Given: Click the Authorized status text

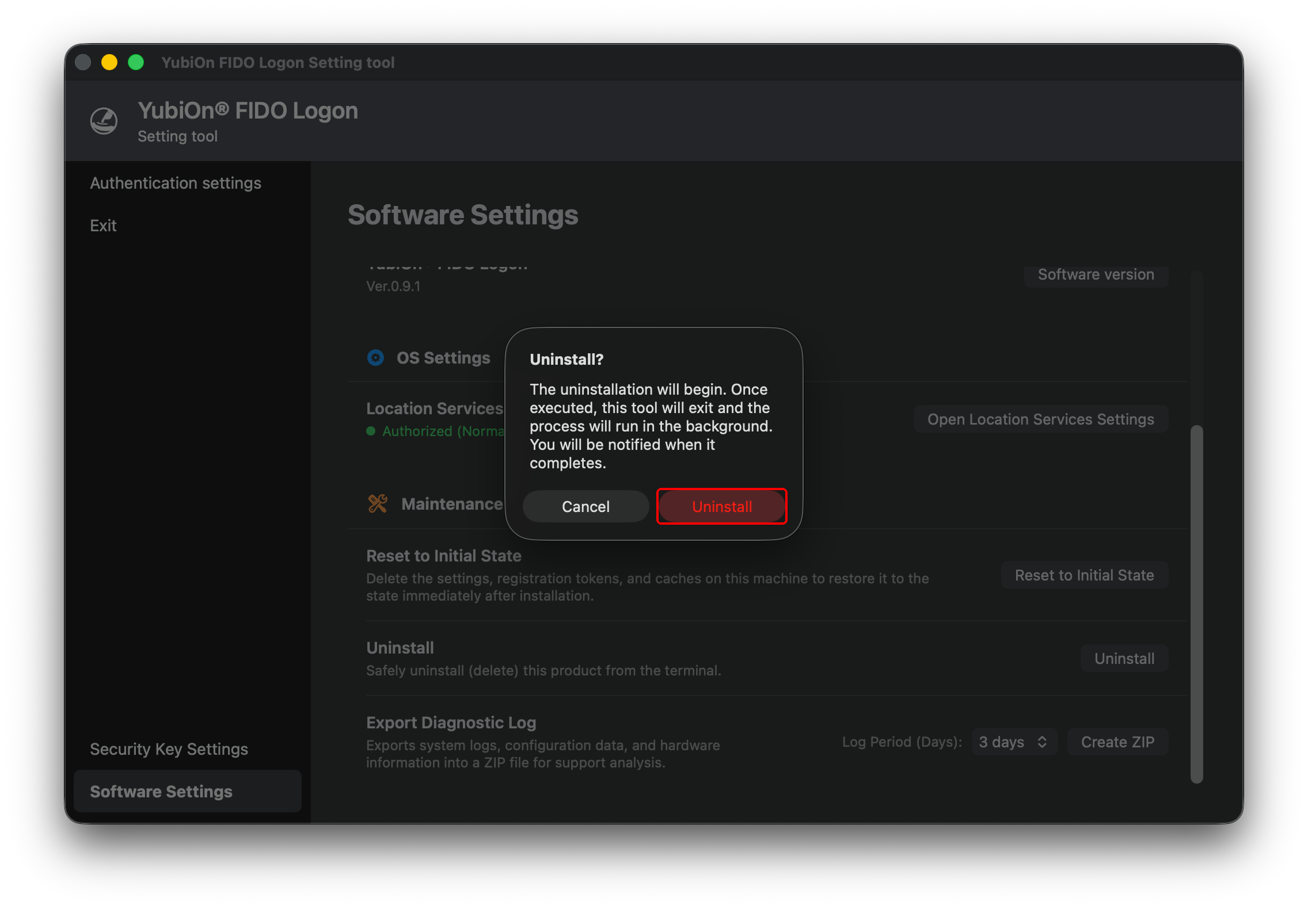Looking at the screenshot, I should pos(442,431).
